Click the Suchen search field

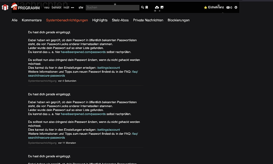tap(112, 8)
